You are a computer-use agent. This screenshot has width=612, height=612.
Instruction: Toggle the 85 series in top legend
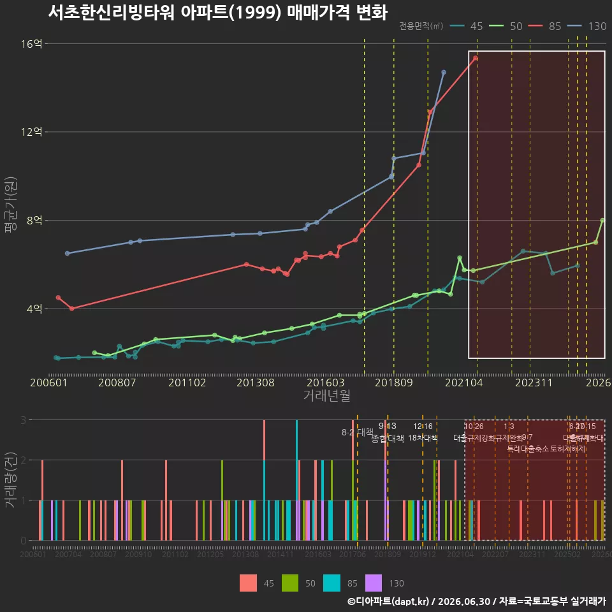click(x=544, y=26)
